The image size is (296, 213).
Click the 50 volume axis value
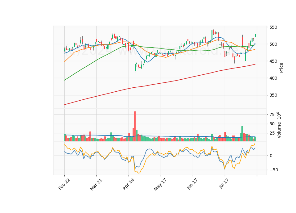pyautogui.click(x=272, y=124)
